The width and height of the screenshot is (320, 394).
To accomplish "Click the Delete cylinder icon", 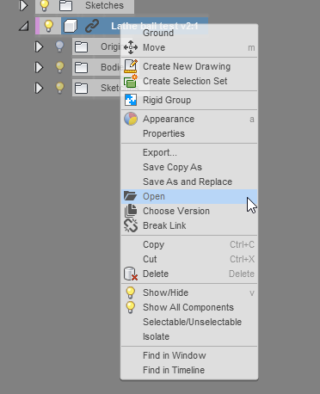I will click(x=131, y=274).
